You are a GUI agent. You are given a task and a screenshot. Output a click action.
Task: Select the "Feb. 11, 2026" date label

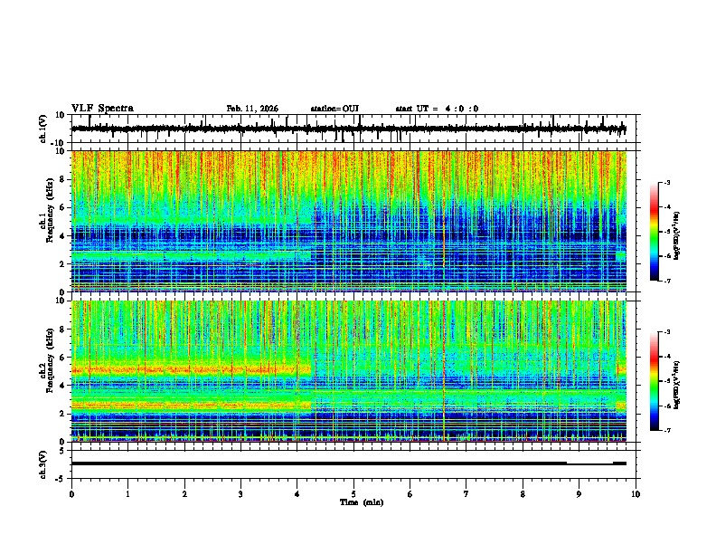click(x=252, y=109)
